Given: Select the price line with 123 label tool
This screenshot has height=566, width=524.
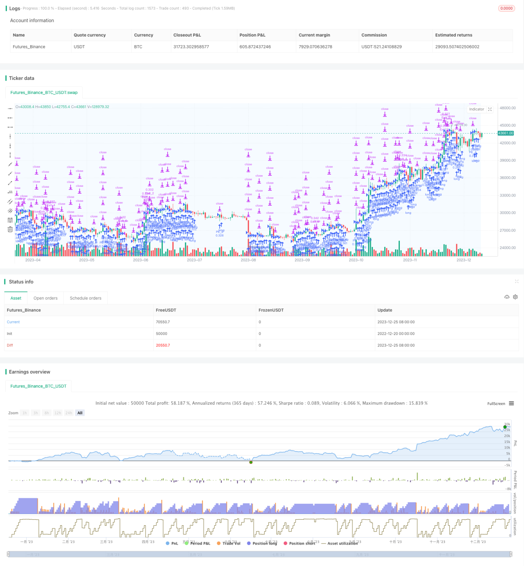Looking at the screenshot, I should coord(10,192).
